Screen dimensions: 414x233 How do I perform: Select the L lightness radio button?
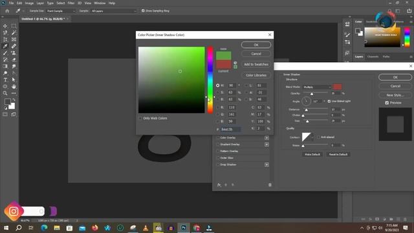coord(246,85)
